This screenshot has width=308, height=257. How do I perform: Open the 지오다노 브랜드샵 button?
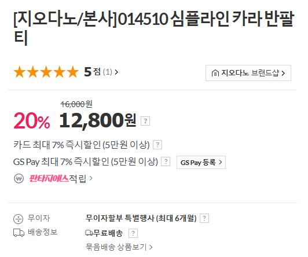point(248,73)
